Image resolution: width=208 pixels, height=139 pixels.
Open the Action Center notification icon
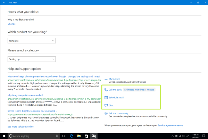pyautogui.click(x=203, y=136)
